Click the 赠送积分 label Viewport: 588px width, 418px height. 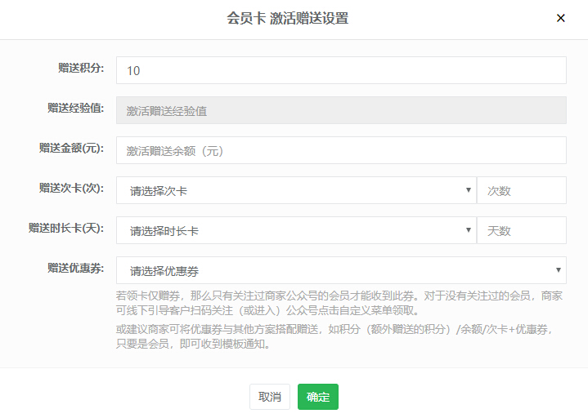click(81, 68)
